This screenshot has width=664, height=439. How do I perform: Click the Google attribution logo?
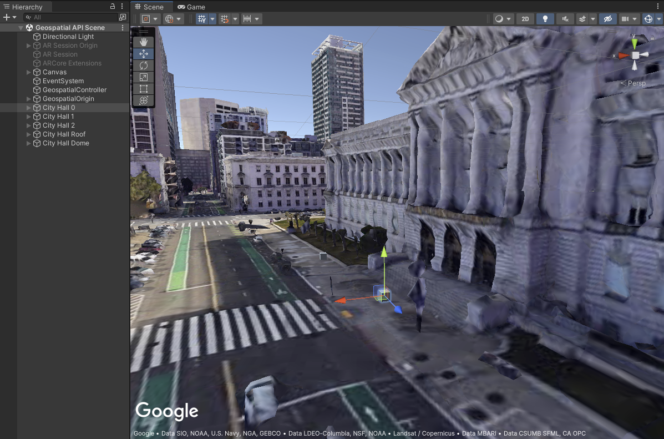166,411
